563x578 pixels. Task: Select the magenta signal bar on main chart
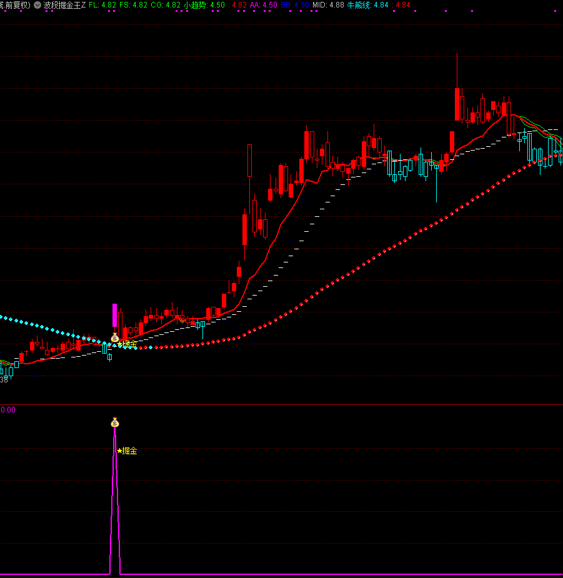[114, 316]
